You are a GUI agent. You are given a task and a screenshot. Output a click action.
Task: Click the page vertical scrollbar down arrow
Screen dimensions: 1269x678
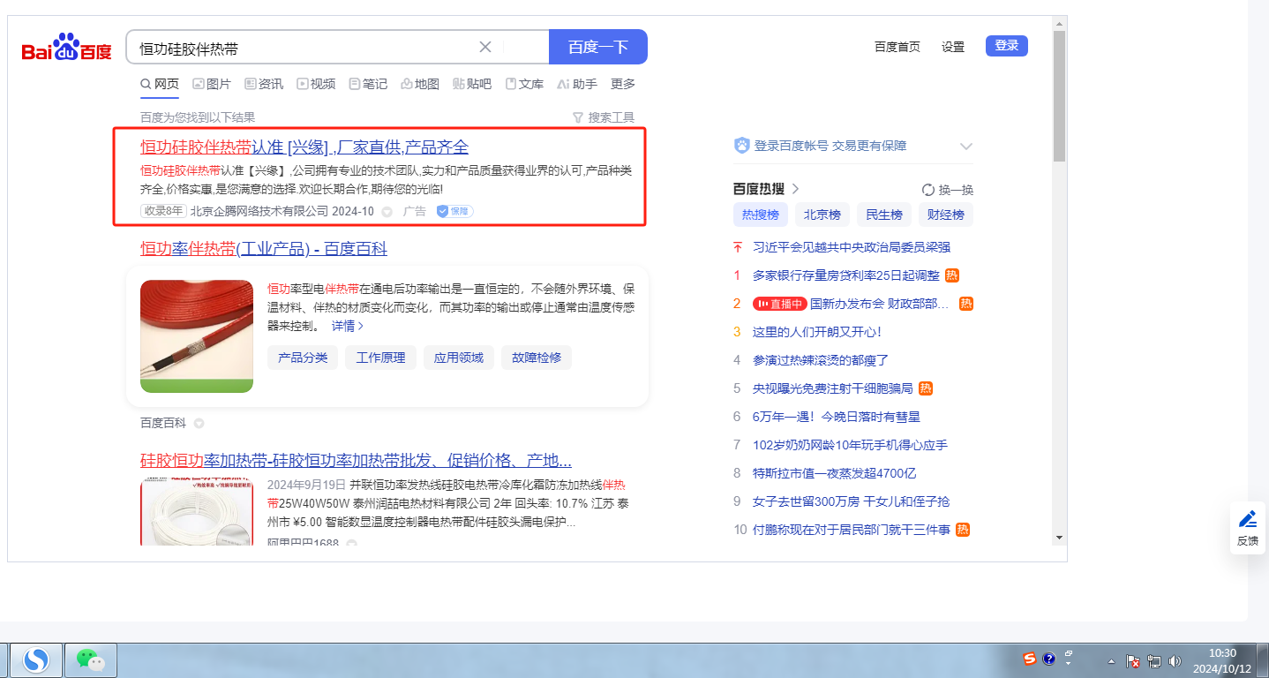point(1059,537)
